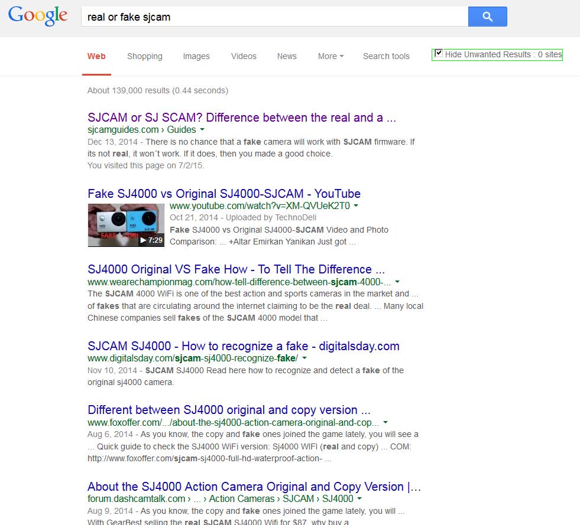
Task: Expand arrow next to foxoffer.com URL
Action: pos(385,422)
